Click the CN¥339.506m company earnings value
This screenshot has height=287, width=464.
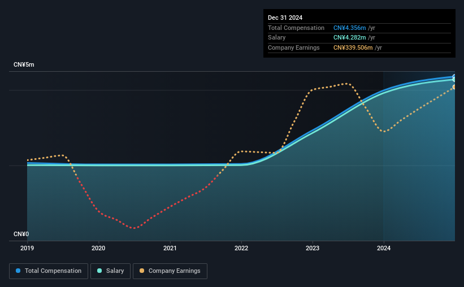tap(353, 47)
